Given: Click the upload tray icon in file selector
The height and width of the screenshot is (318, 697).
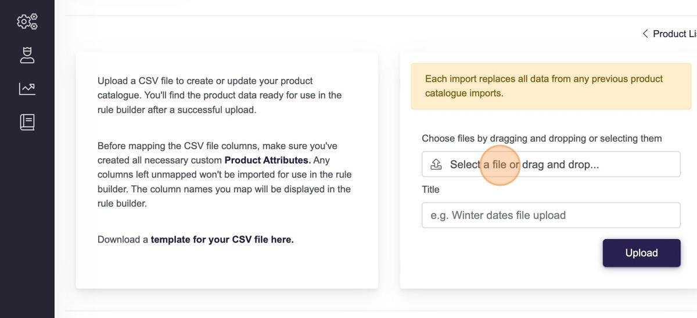Looking at the screenshot, I should (x=436, y=165).
